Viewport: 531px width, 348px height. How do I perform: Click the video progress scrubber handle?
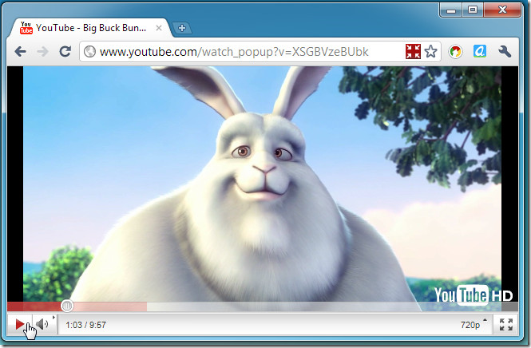(67, 306)
